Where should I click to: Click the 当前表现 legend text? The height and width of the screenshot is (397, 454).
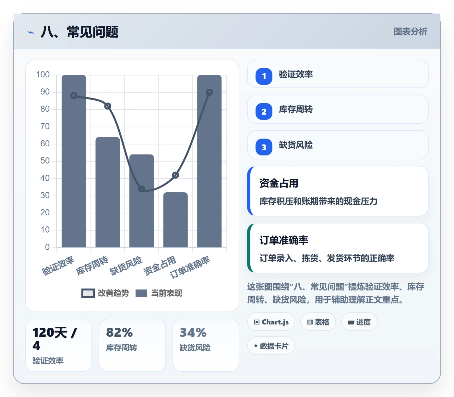tap(167, 293)
